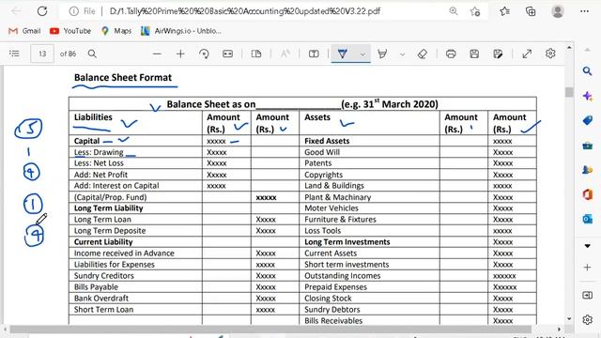Select the Draw pen tool

(343, 54)
